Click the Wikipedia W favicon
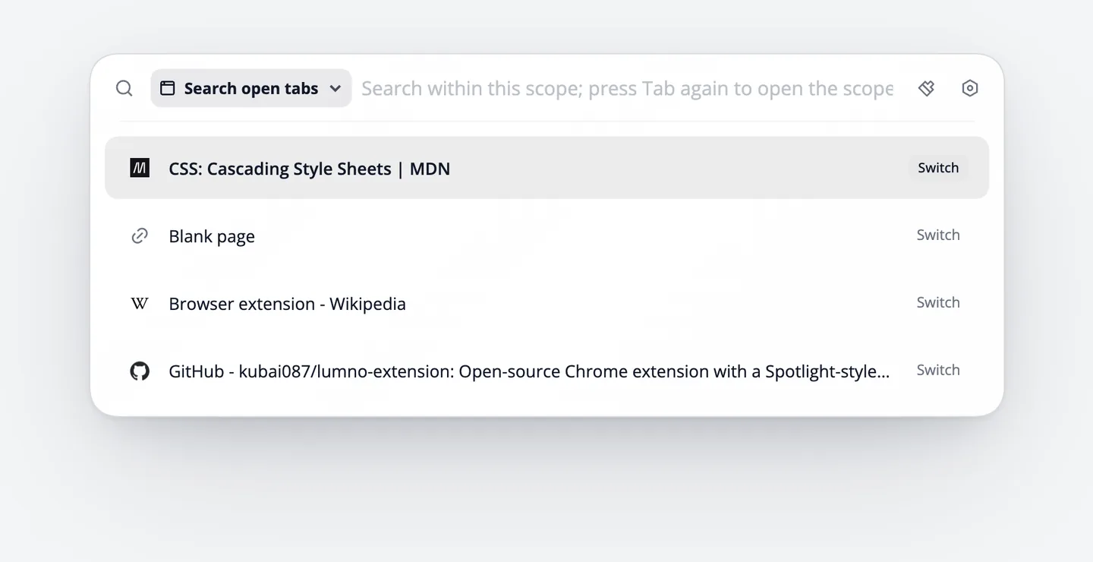The width and height of the screenshot is (1093, 562). [x=140, y=303]
